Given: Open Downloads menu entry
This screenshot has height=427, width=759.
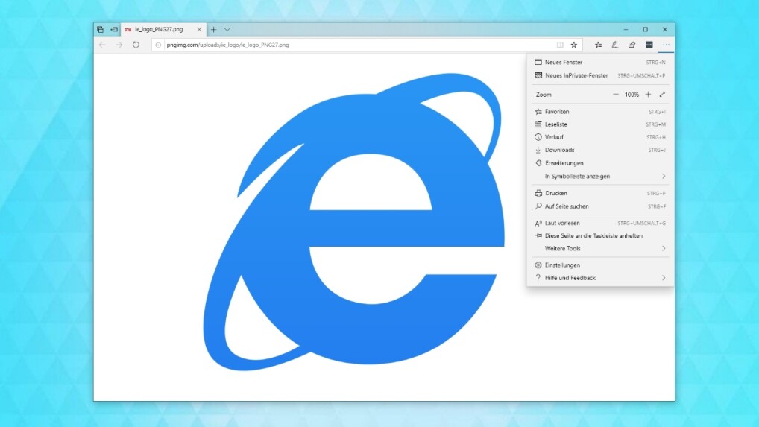Looking at the screenshot, I should point(600,150).
